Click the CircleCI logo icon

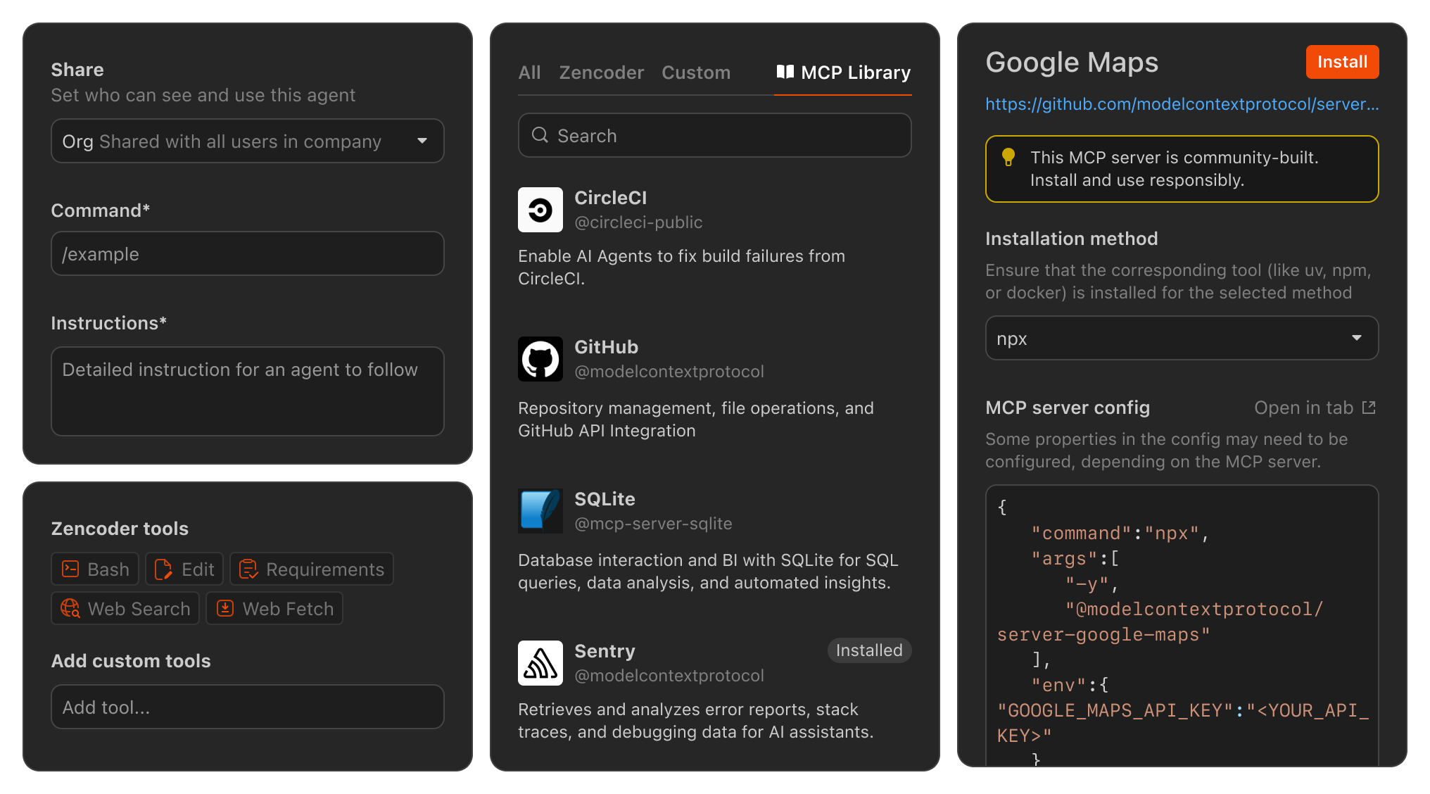point(540,210)
